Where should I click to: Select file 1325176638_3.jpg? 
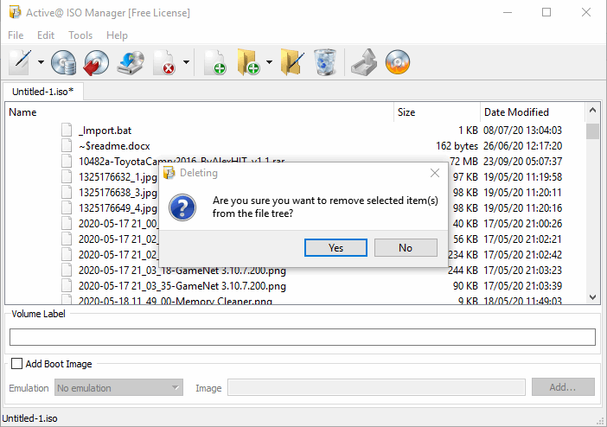(x=118, y=193)
